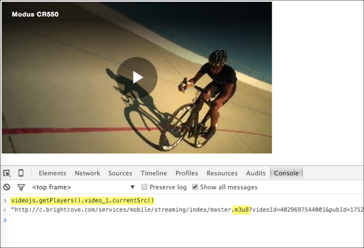This screenshot has width=364, height=248.
Task: Open the top frame context dropdown
Action: pos(84,187)
